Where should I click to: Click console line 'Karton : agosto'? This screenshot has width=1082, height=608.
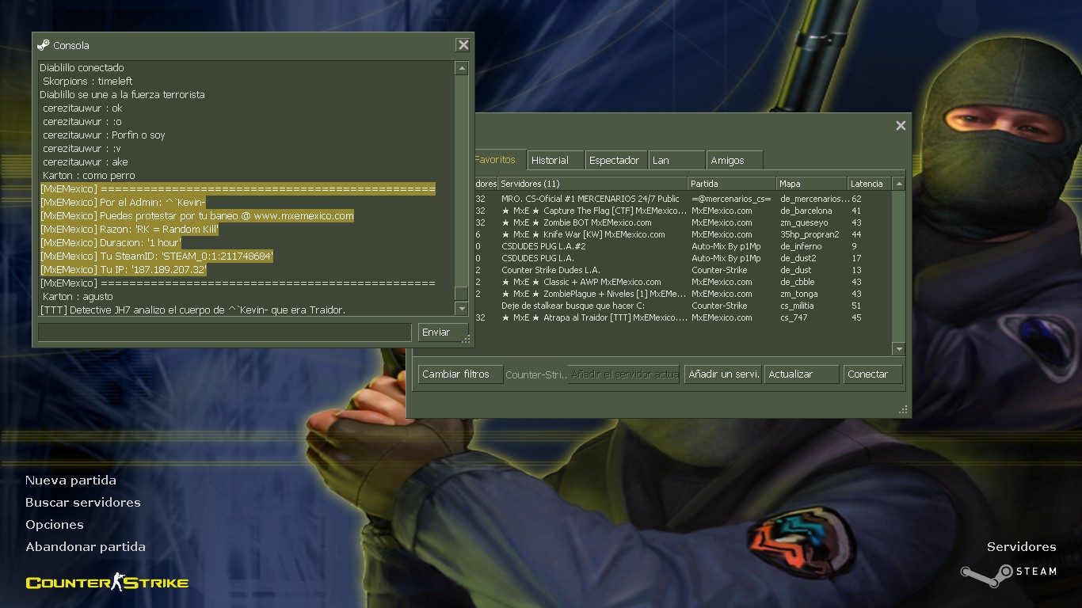tap(78, 296)
